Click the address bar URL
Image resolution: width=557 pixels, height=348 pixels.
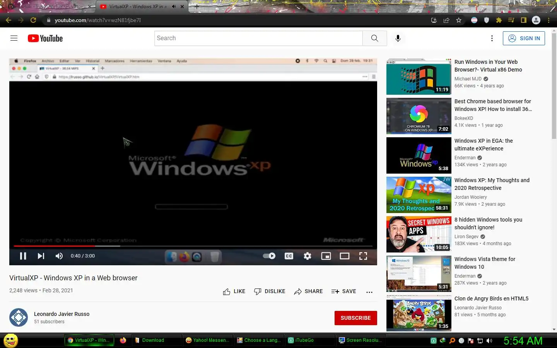click(98, 20)
